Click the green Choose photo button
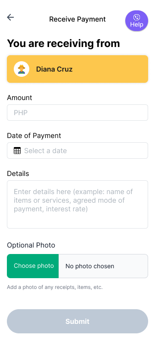This screenshot has width=155, height=345. pos(33,266)
